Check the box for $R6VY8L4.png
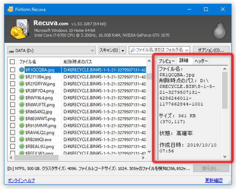 (13, 98)
